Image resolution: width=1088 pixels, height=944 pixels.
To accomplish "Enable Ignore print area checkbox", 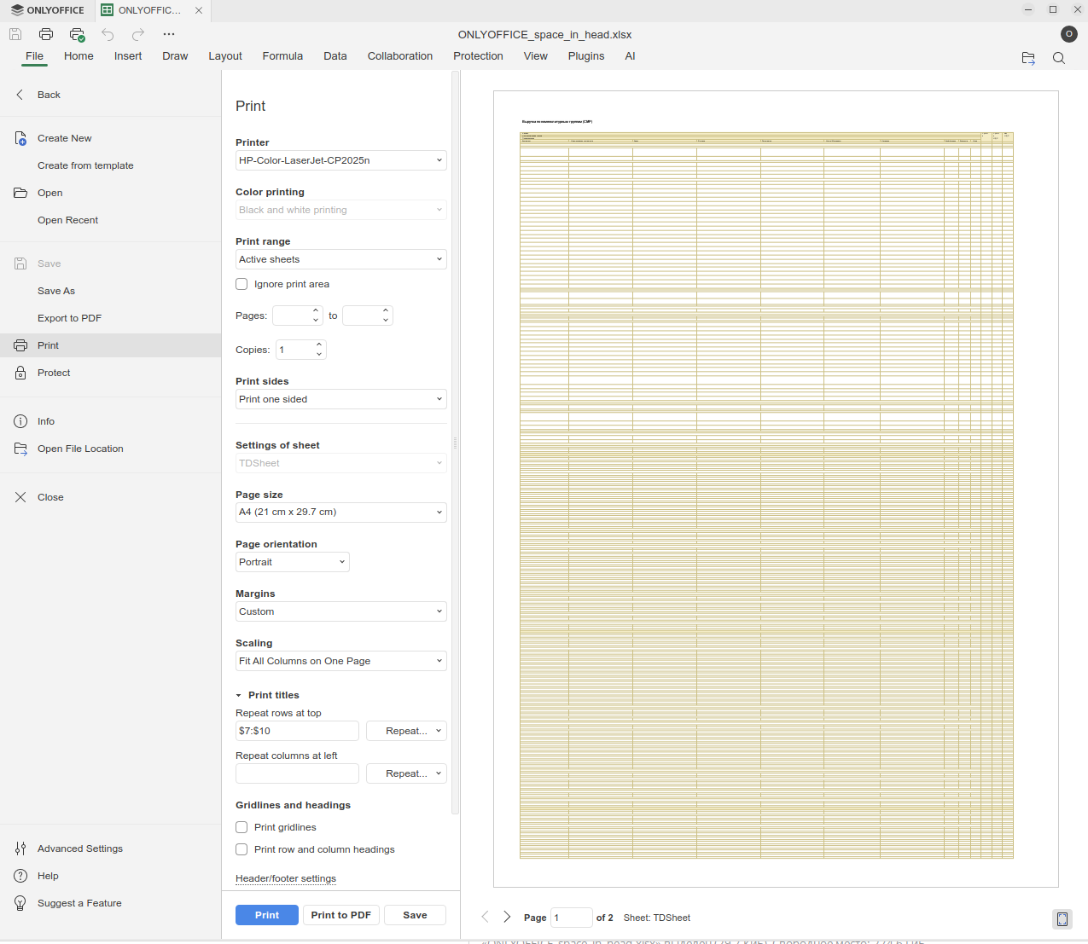I will click(x=241, y=284).
